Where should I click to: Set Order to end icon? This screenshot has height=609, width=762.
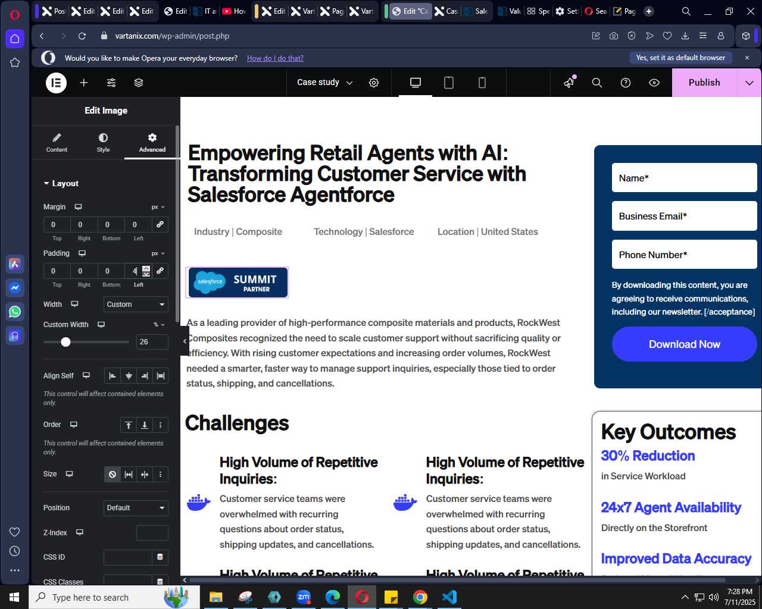[x=145, y=425]
